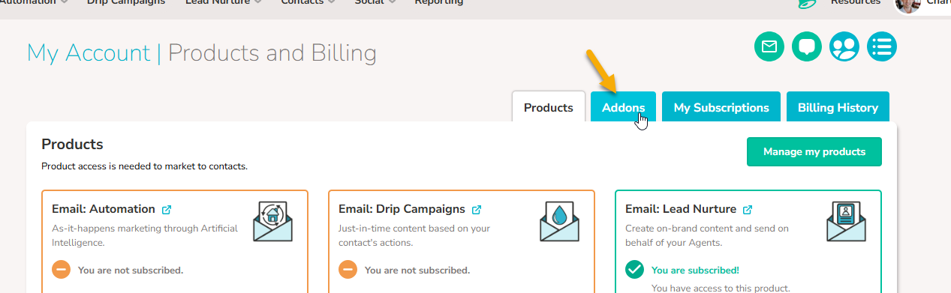Image resolution: width=951 pixels, height=293 pixels.
Task: Open the My Subscriptions tab
Action: (x=721, y=107)
